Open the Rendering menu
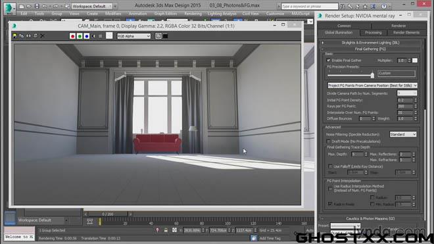Screen dimensions: 434x244 [x=193, y=14]
